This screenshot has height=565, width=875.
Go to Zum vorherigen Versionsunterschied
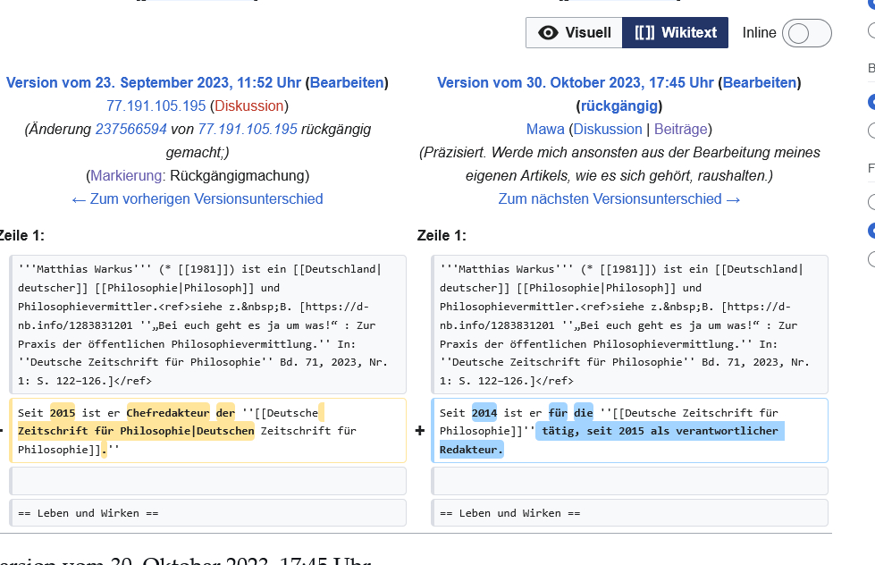tap(198, 198)
